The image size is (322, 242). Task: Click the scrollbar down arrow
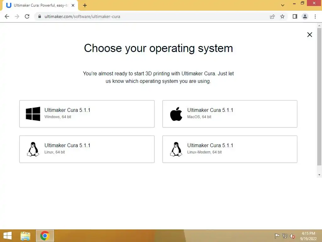point(319,175)
